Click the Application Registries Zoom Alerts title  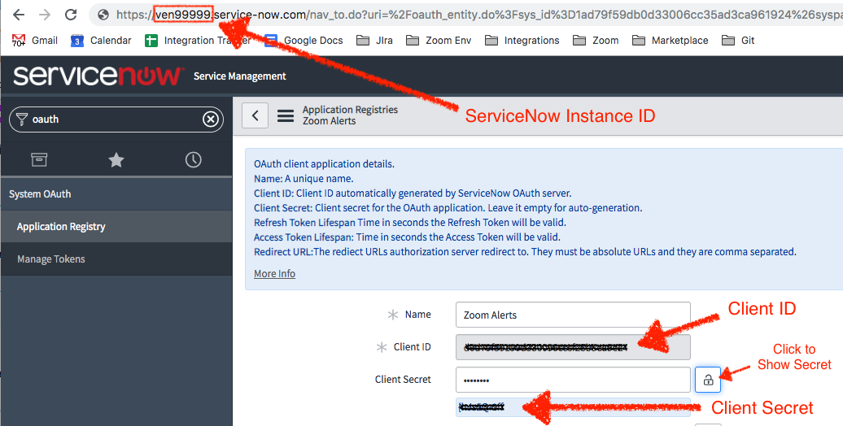350,115
